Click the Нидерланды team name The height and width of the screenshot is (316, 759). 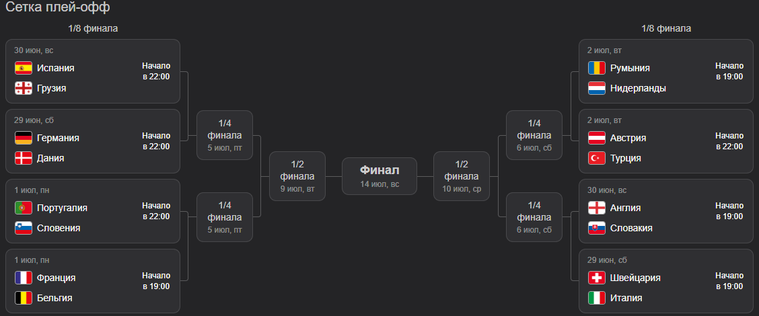638,88
